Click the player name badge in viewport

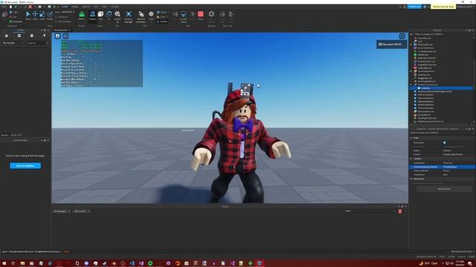point(392,44)
